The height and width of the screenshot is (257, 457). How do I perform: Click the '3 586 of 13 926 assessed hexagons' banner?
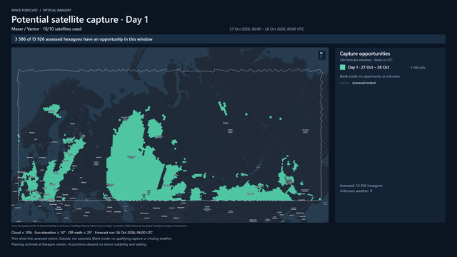coord(228,39)
